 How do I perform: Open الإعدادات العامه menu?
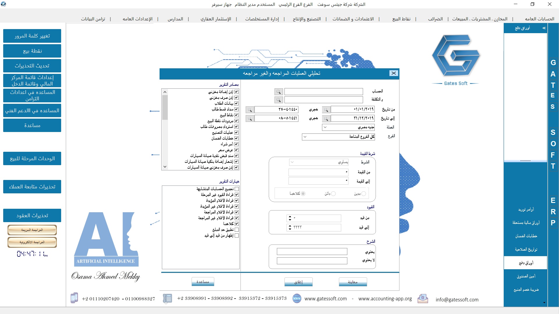point(137,19)
